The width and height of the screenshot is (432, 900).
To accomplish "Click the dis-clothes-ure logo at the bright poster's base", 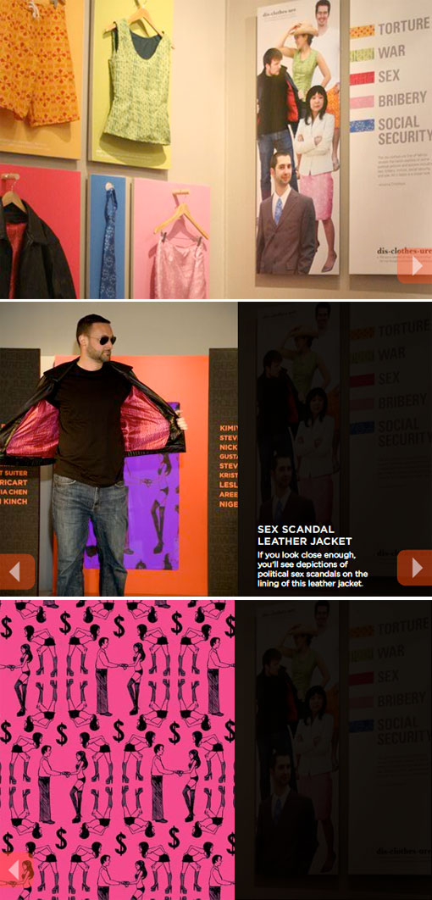I will [403, 252].
